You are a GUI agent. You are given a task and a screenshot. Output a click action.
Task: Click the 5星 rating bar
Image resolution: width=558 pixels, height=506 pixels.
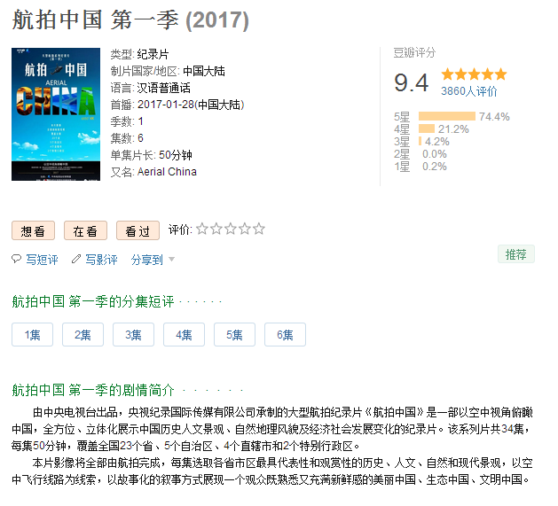[x=447, y=116]
